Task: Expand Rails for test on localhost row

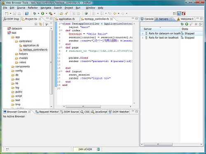Action: click(143, 38)
